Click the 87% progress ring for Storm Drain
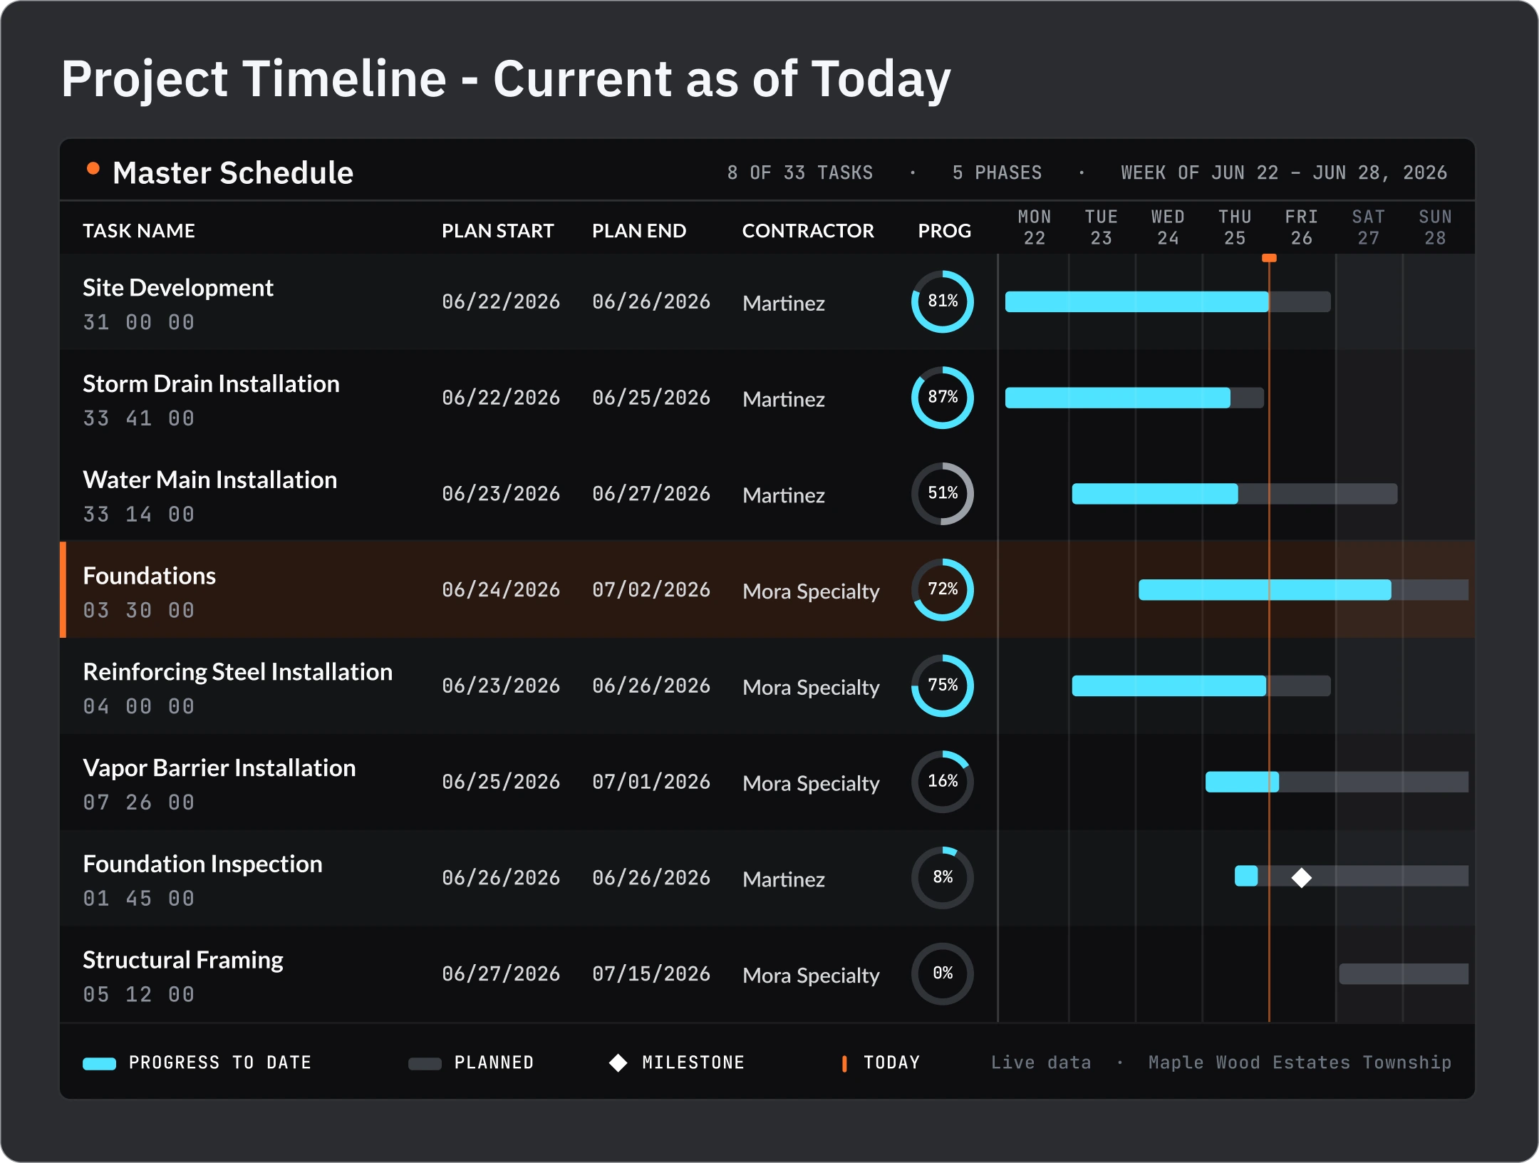 pyautogui.click(x=942, y=398)
